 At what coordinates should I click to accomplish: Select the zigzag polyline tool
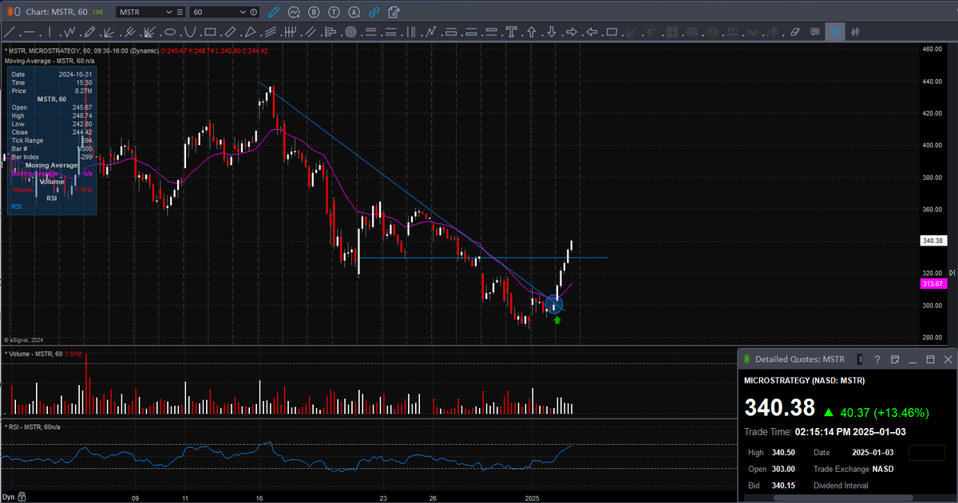tap(69, 32)
